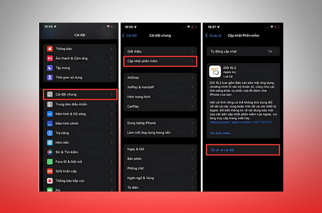Screen dimensions: 322x213
Task: Open the AirDrop menu row
Action: click(x=160, y=78)
